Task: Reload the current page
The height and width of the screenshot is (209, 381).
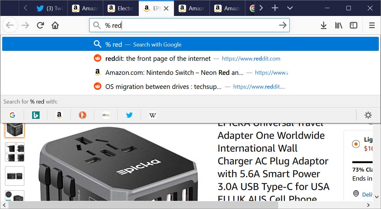Action: coord(40,25)
